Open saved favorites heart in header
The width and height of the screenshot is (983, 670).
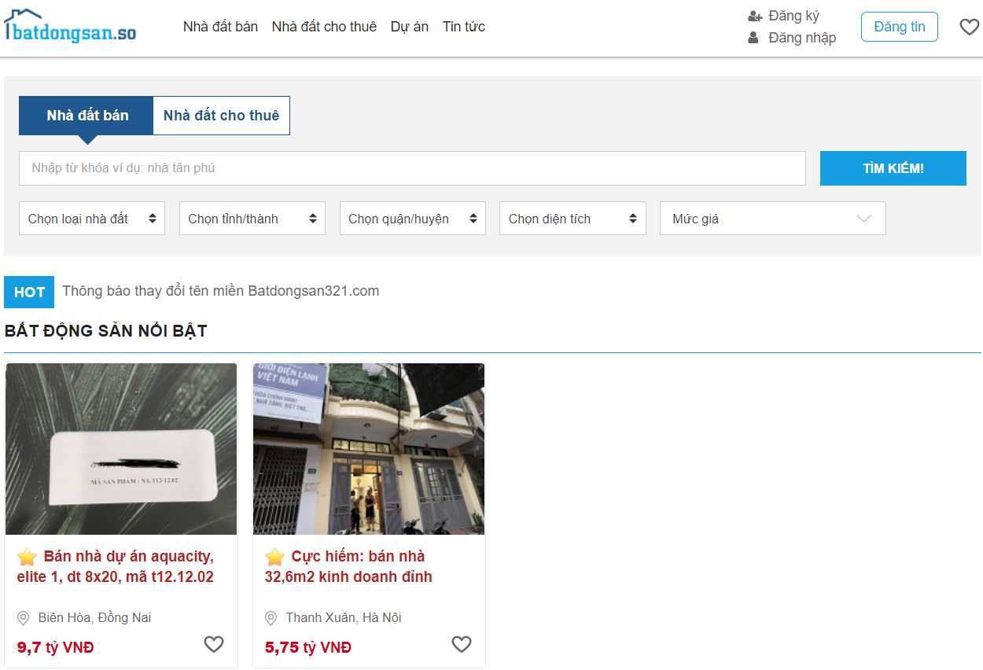tap(969, 27)
